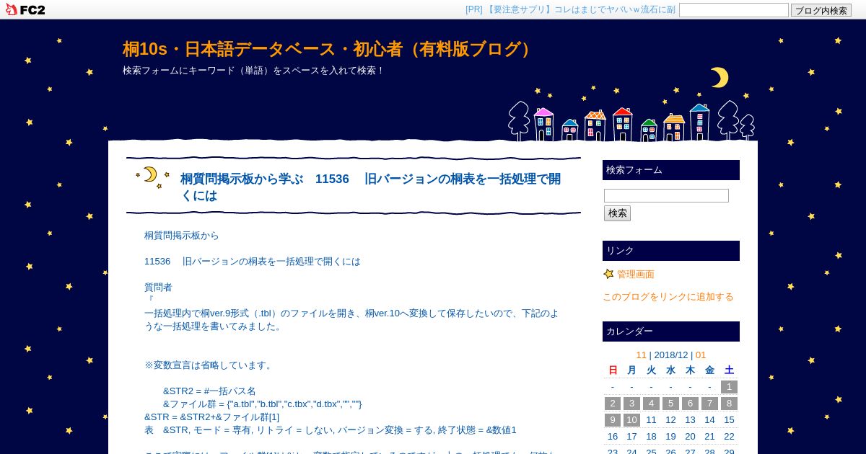Select calendar day 2

[613, 404]
